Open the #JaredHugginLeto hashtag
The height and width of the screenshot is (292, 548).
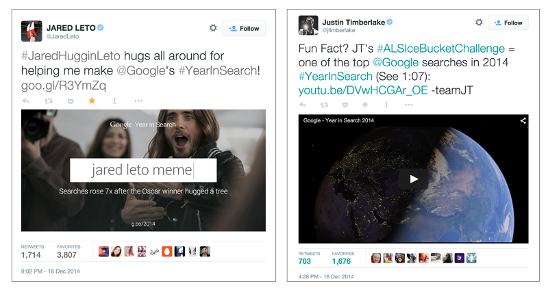pyautogui.click(x=71, y=56)
